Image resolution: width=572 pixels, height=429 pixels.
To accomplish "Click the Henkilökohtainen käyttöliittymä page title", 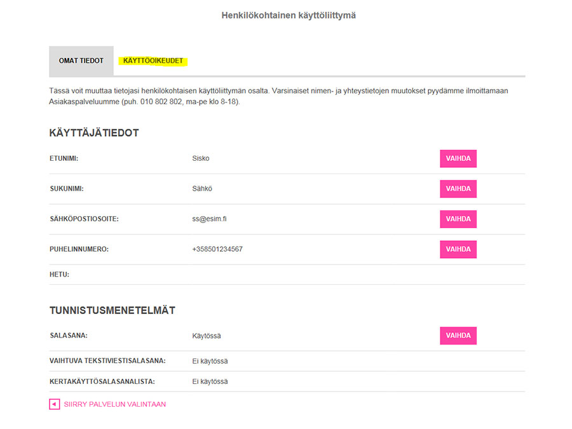I will [x=289, y=15].
